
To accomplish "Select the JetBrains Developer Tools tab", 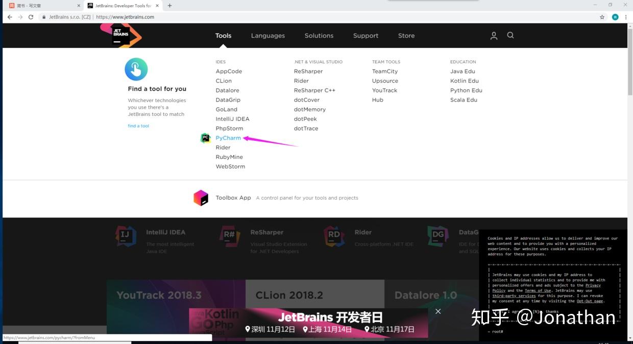I will click(123, 6).
